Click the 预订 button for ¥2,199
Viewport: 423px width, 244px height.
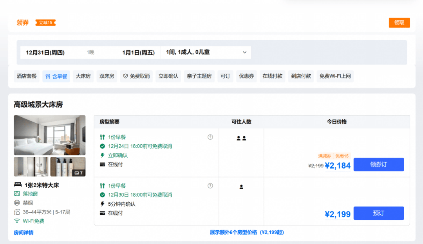[x=379, y=213]
